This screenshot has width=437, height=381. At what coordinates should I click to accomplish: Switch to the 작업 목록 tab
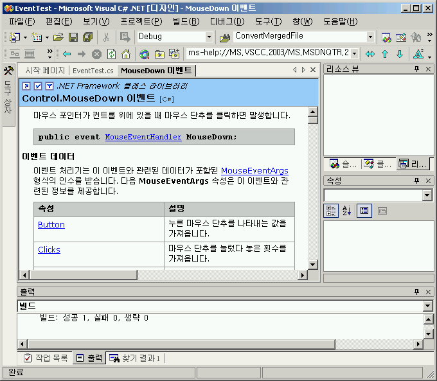(46, 358)
